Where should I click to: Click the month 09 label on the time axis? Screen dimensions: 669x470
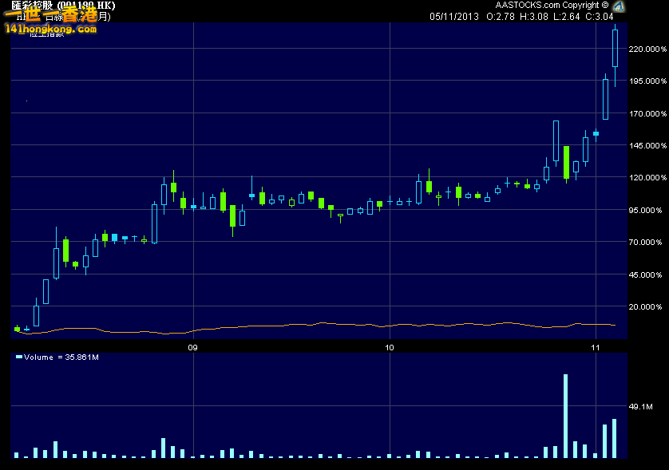[x=193, y=348]
